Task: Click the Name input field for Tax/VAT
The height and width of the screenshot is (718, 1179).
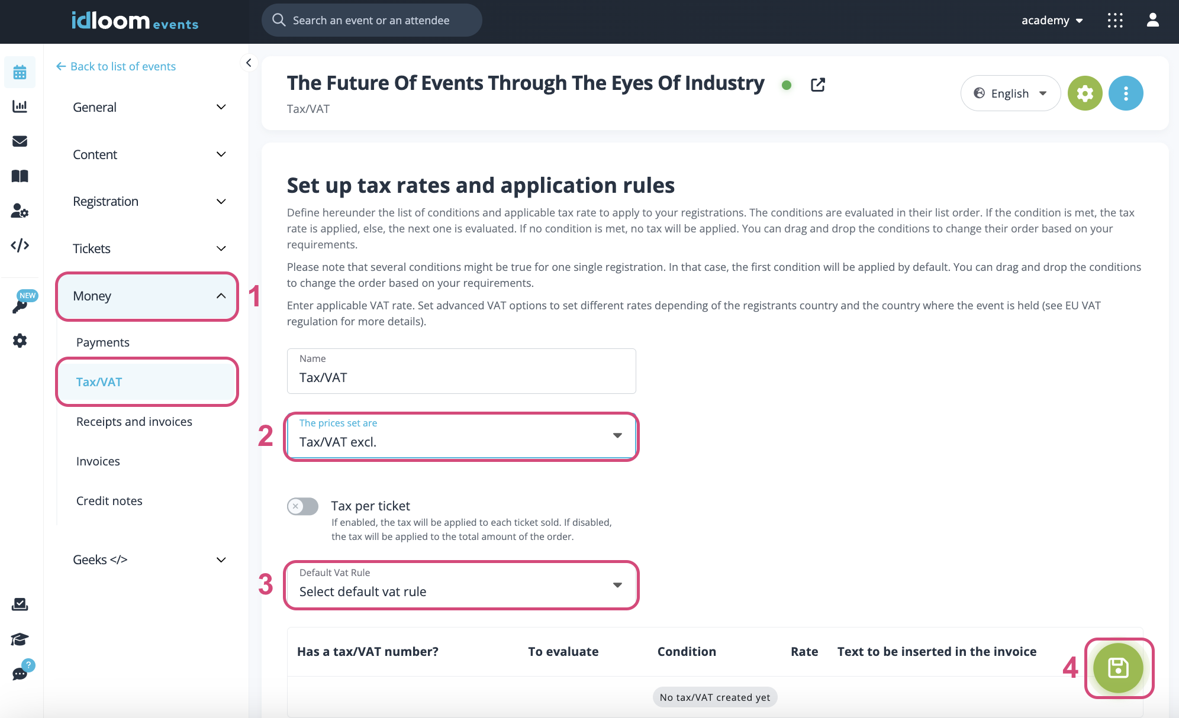Action: click(x=462, y=377)
